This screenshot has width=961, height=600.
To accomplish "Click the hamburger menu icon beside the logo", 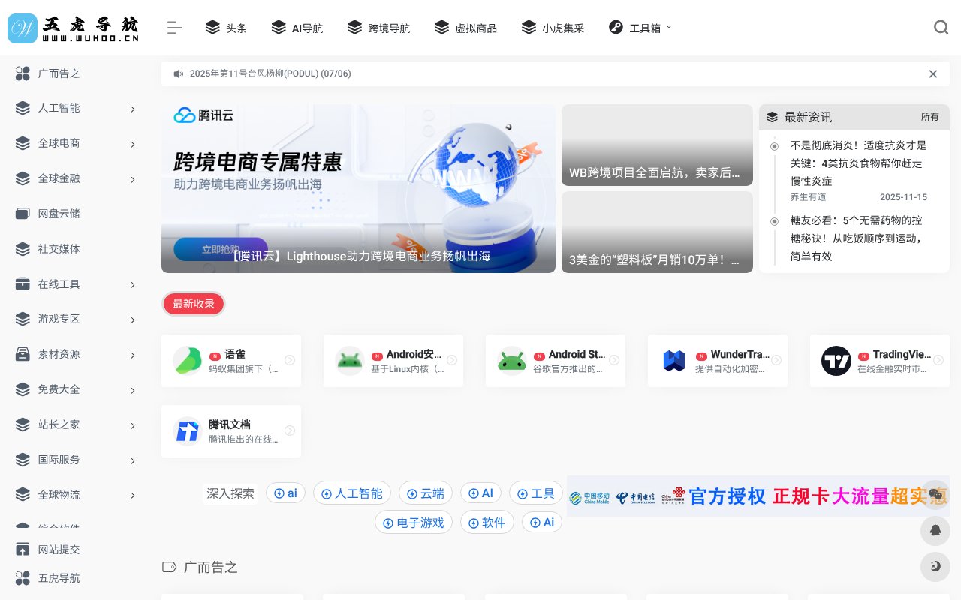I will (x=174, y=28).
